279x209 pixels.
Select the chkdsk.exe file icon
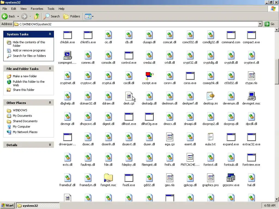tap(68, 35)
